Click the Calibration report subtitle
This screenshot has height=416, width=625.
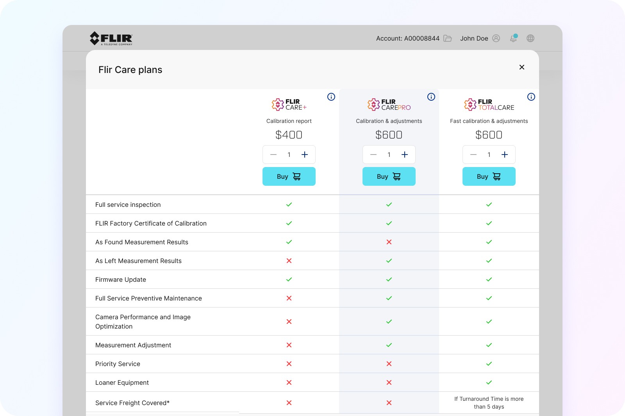click(289, 121)
